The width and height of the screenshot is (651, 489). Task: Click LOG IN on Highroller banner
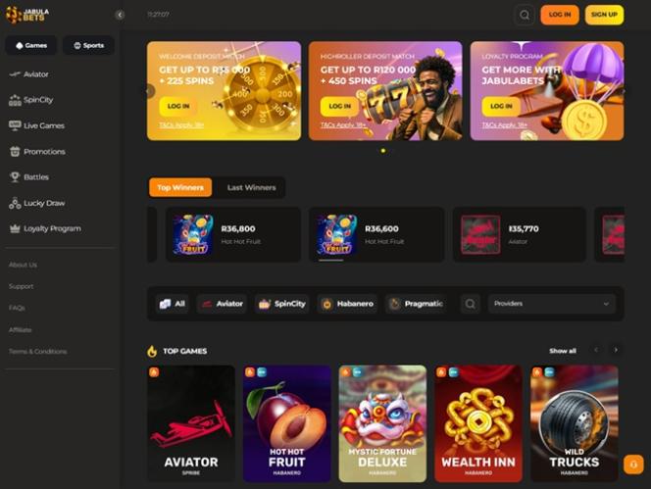click(339, 106)
